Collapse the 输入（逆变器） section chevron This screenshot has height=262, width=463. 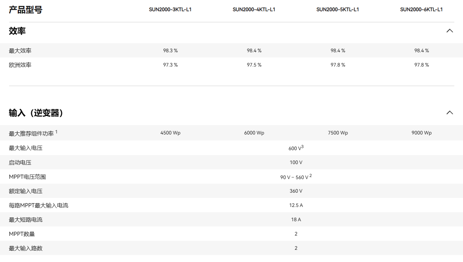[449, 113]
